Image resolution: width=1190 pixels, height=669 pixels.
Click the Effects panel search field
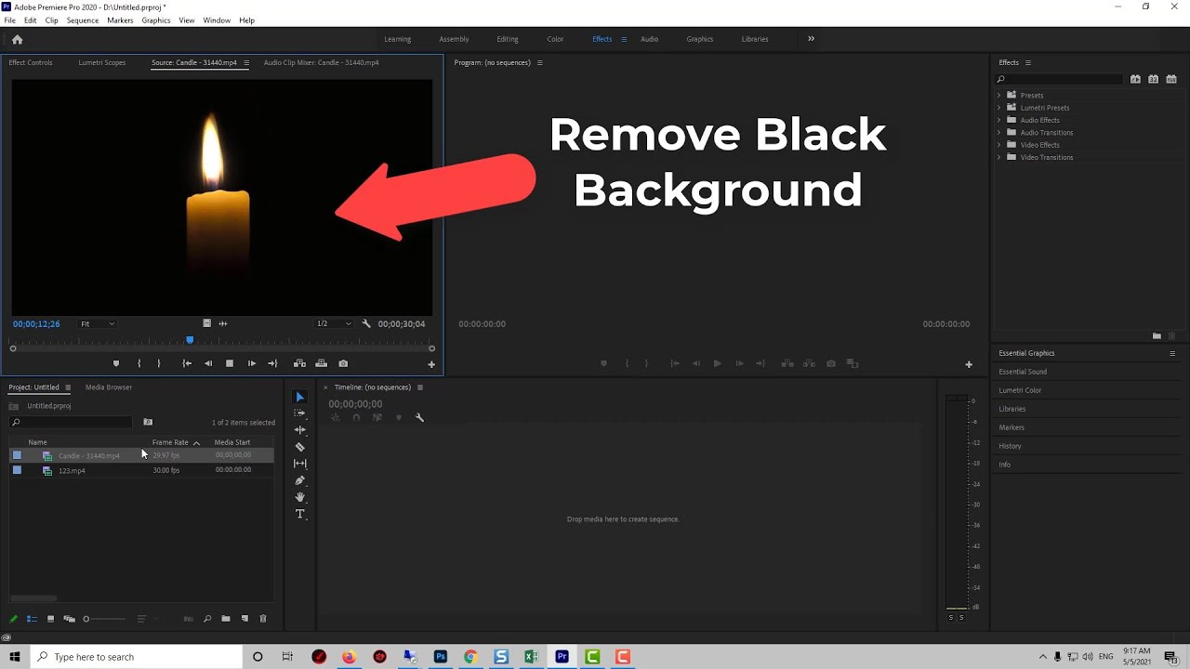coord(1060,79)
